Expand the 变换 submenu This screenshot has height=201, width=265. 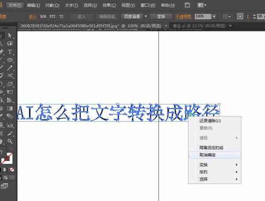click(215, 165)
